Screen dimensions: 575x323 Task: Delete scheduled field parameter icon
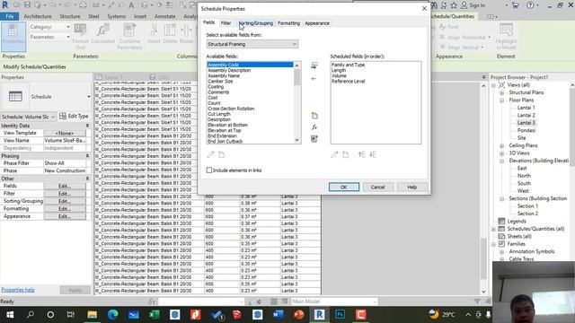345,154
